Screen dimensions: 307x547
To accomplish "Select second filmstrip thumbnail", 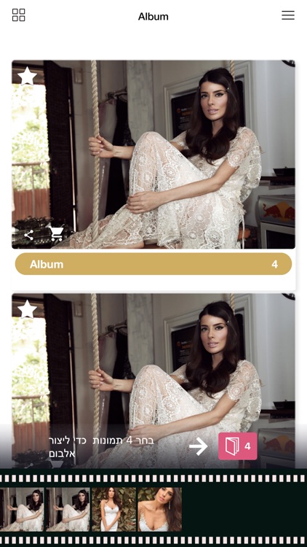I will point(68,509).
